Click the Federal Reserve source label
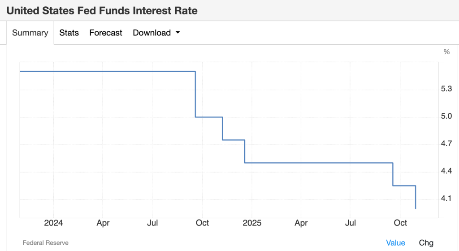Viewport: 459px width, 251px height. coord(46,242)
